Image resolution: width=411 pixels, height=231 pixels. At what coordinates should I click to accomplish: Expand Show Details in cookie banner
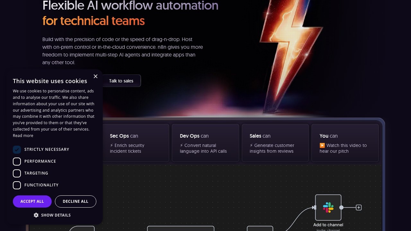[x=56, y=215]
